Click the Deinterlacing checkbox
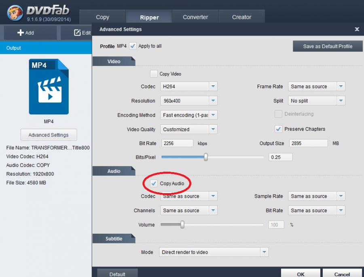The height and width of the screenshot is (277, 364). [x=278, y=114]
